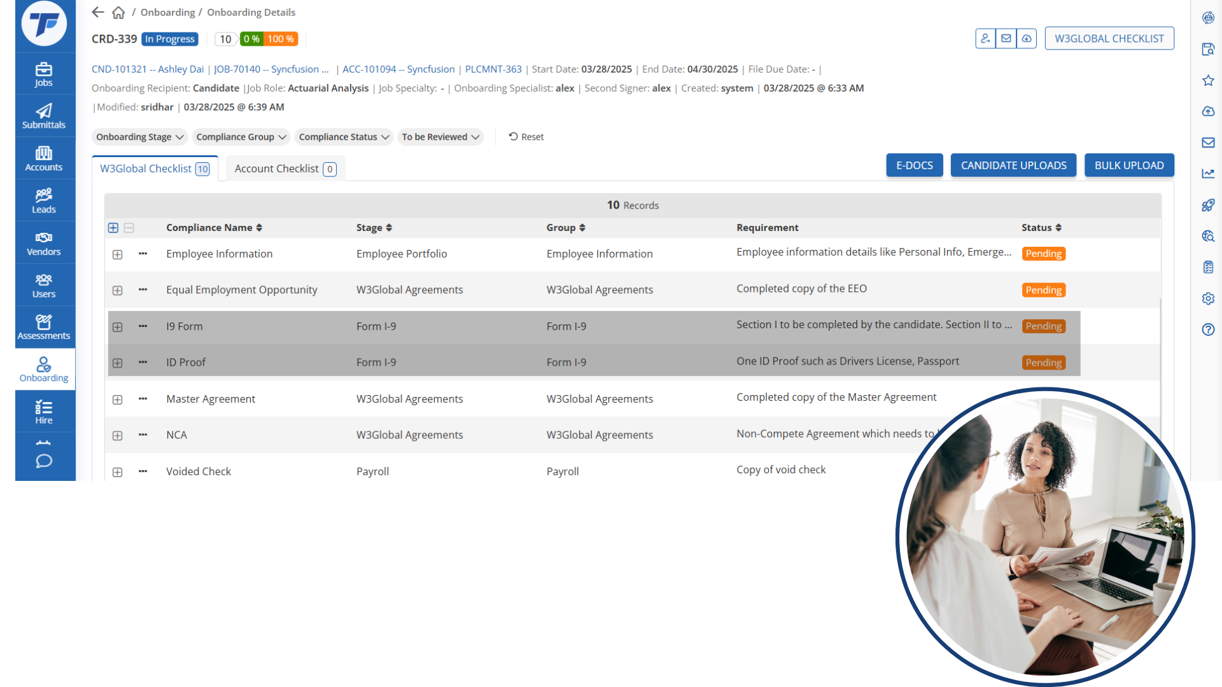Collapse all rows using the minus control
This screenshot has height=687, width=1222.
129,228
